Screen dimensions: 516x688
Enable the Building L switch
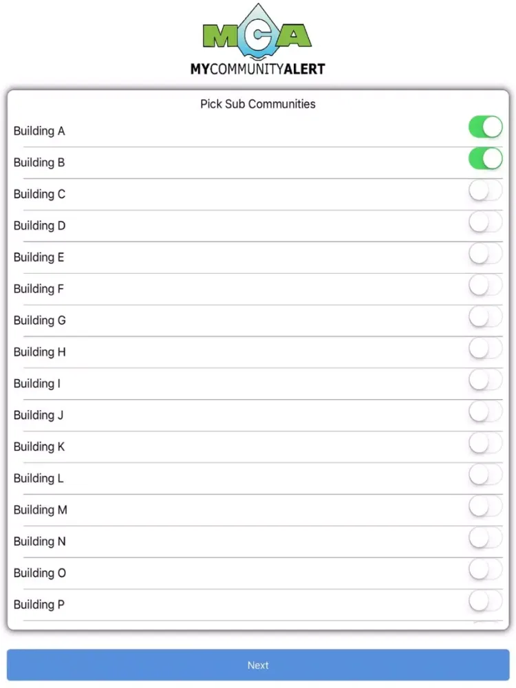(x=485, y=475)
